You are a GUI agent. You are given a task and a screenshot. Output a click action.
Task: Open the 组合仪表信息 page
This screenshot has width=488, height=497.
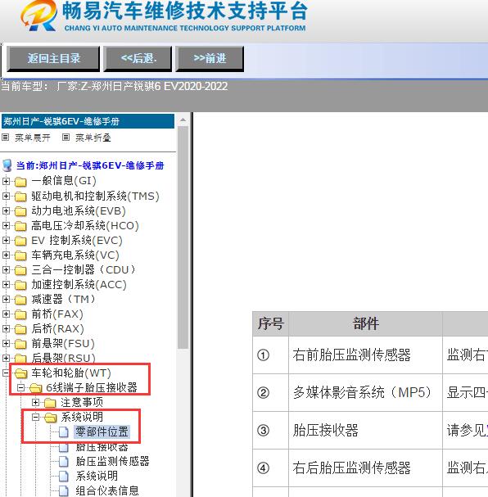click(x=107, y=490)
